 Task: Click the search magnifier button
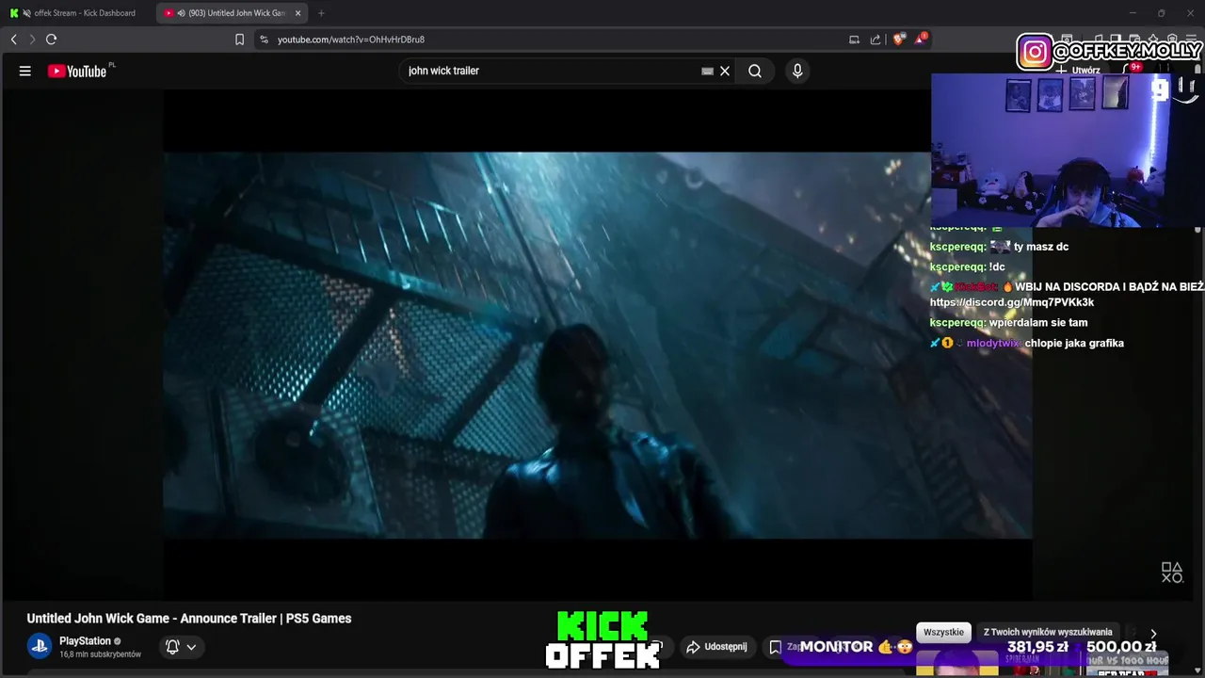(x=755, y=71)
